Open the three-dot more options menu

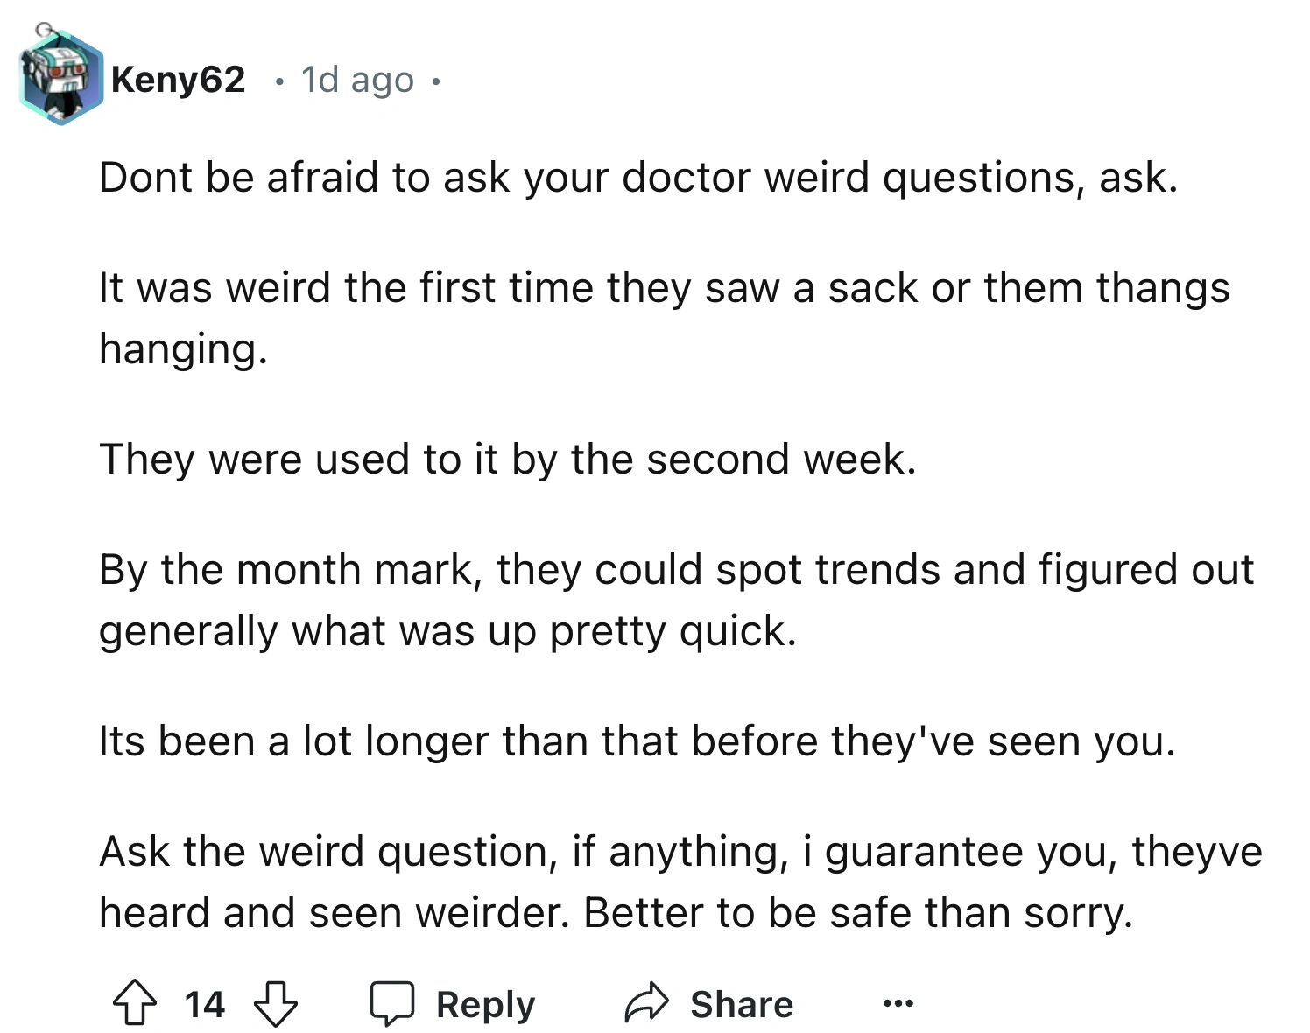(x=898, y=1003)
